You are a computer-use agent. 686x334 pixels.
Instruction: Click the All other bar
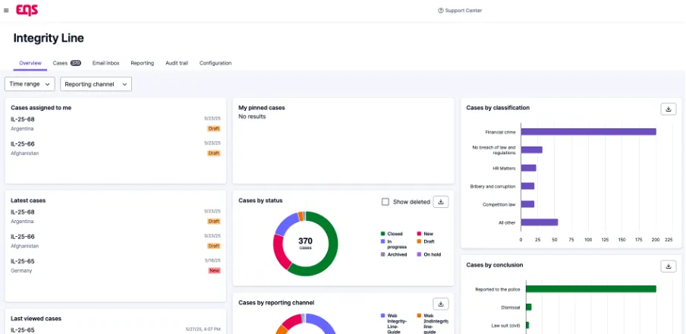click(540, 222)
